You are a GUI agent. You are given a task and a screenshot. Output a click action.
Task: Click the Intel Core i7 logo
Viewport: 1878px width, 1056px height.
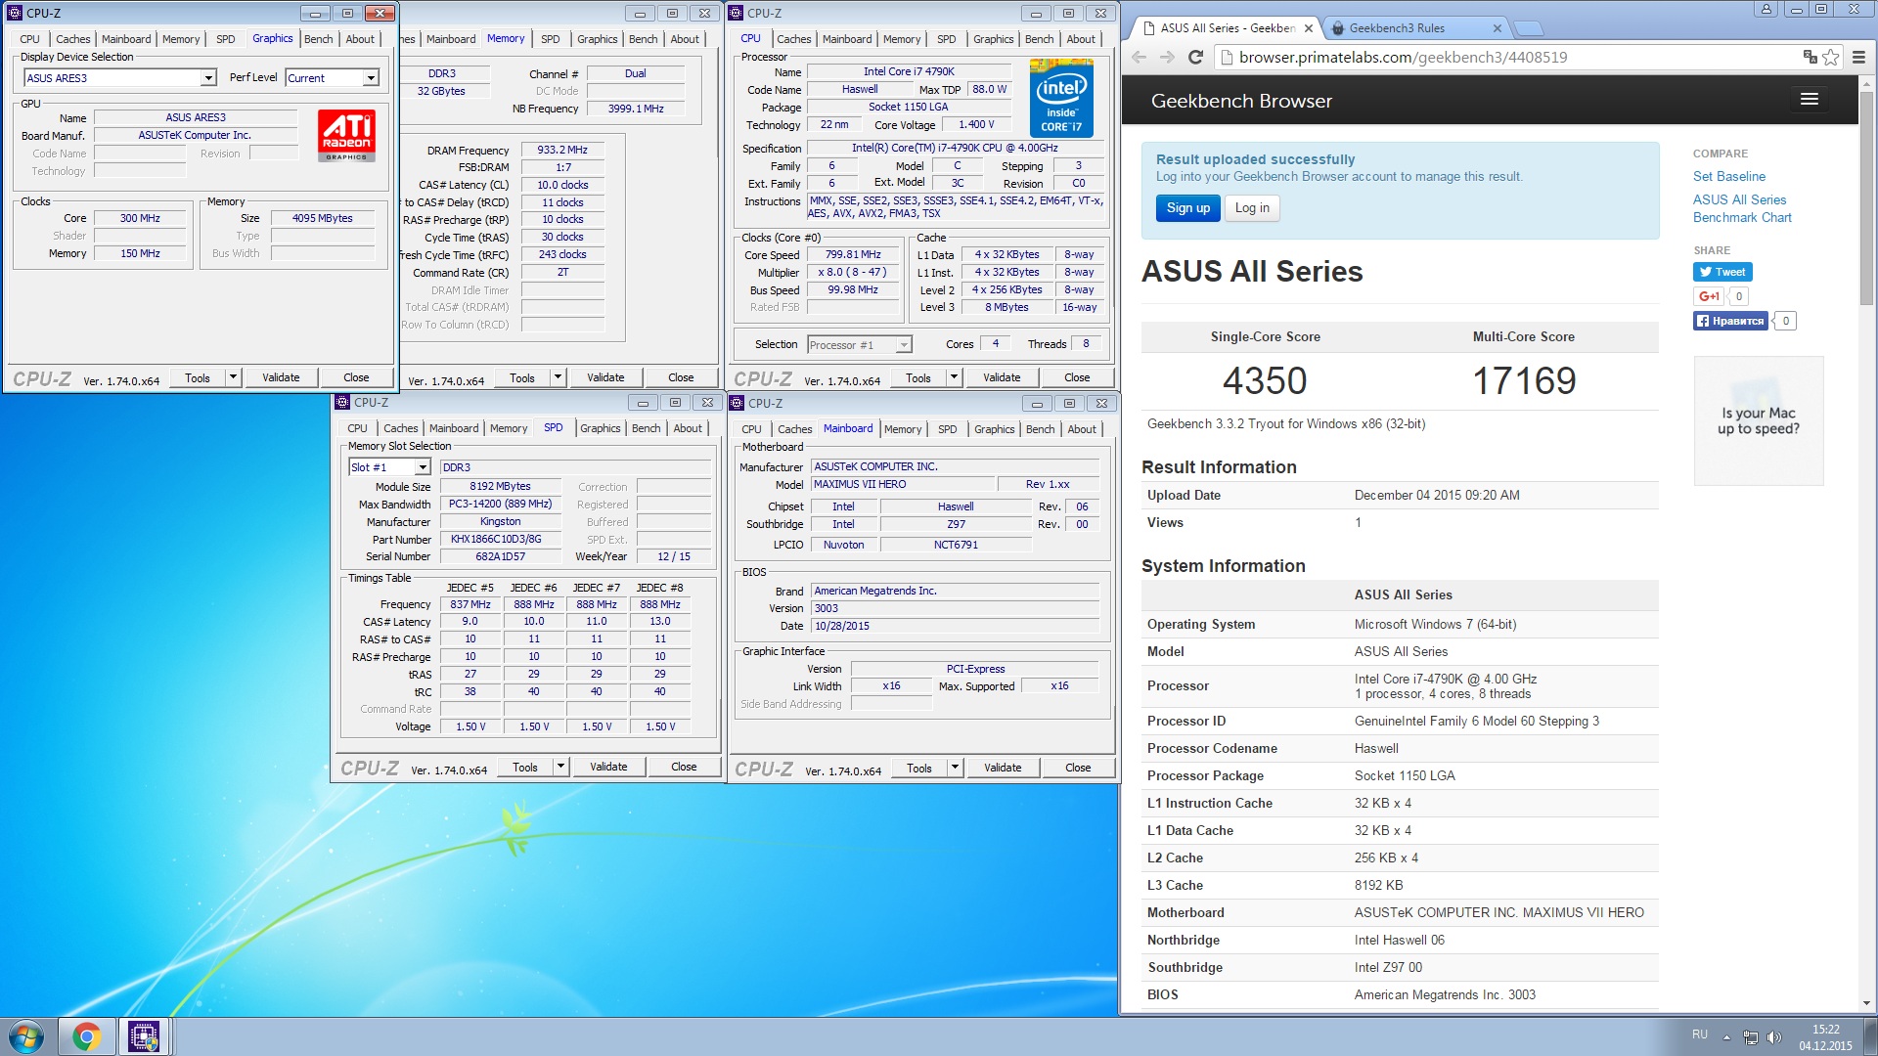pyautogui.click(x=1061, y=98)
